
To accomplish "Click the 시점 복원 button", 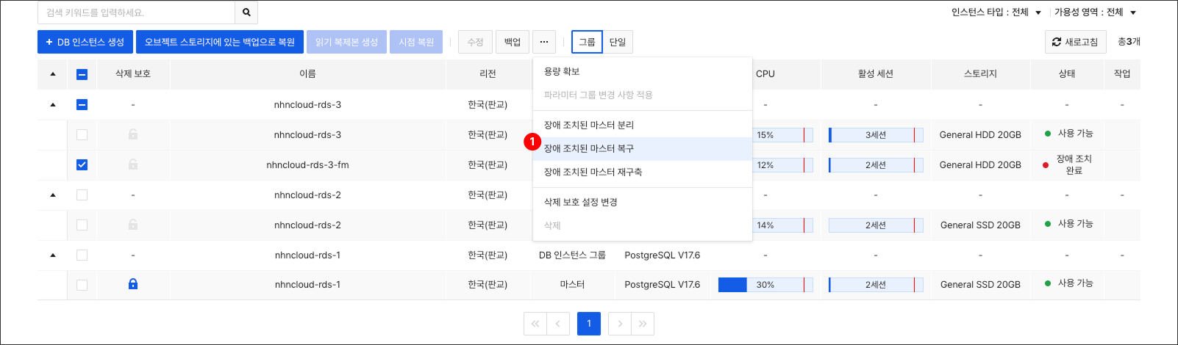I will click(x=416, y=42).
